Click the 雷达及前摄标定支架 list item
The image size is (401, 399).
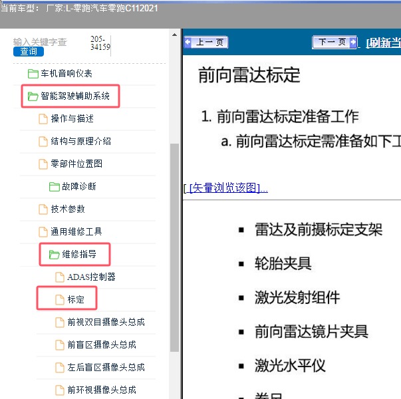click(319, 229)
